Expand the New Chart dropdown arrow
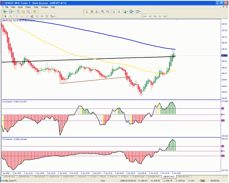Screen dimensions: 229x183 click(7, 12)
